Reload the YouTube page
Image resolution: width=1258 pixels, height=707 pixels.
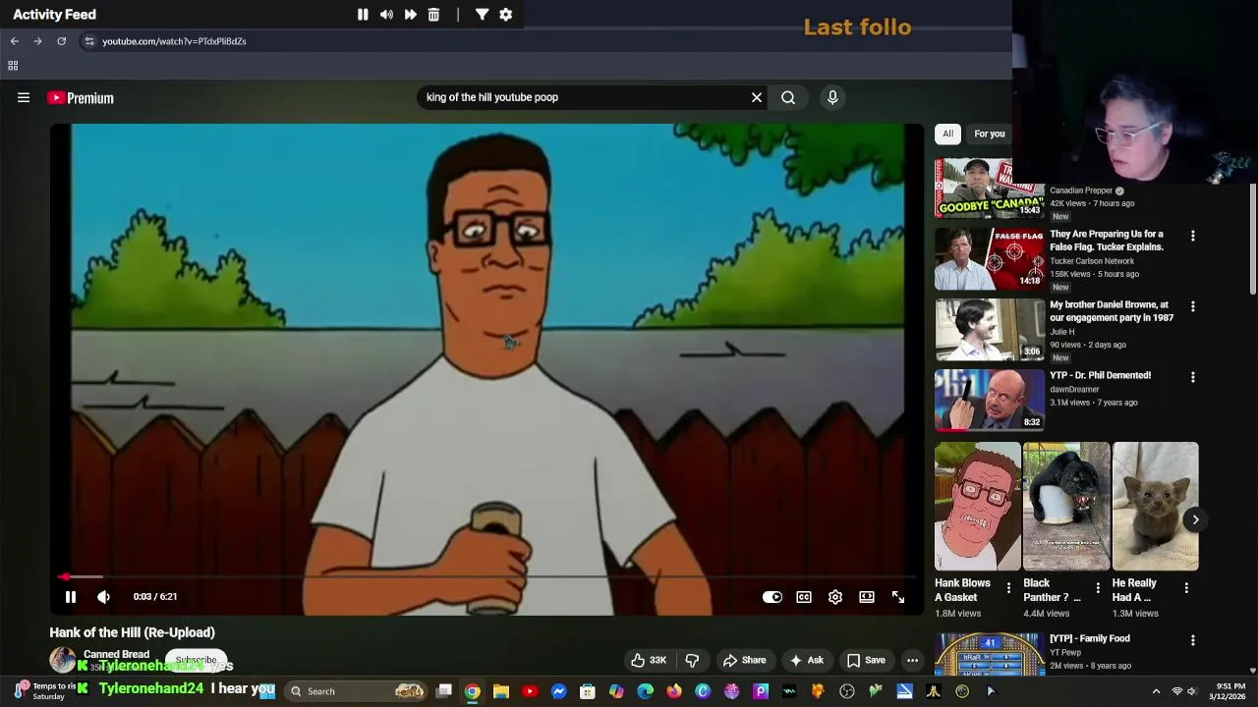click(x=61, y=41)
